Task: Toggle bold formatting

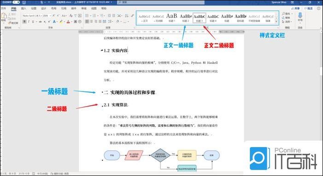Action: [24, 22]
